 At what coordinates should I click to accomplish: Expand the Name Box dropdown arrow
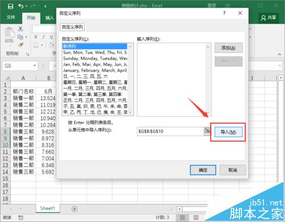35,65
